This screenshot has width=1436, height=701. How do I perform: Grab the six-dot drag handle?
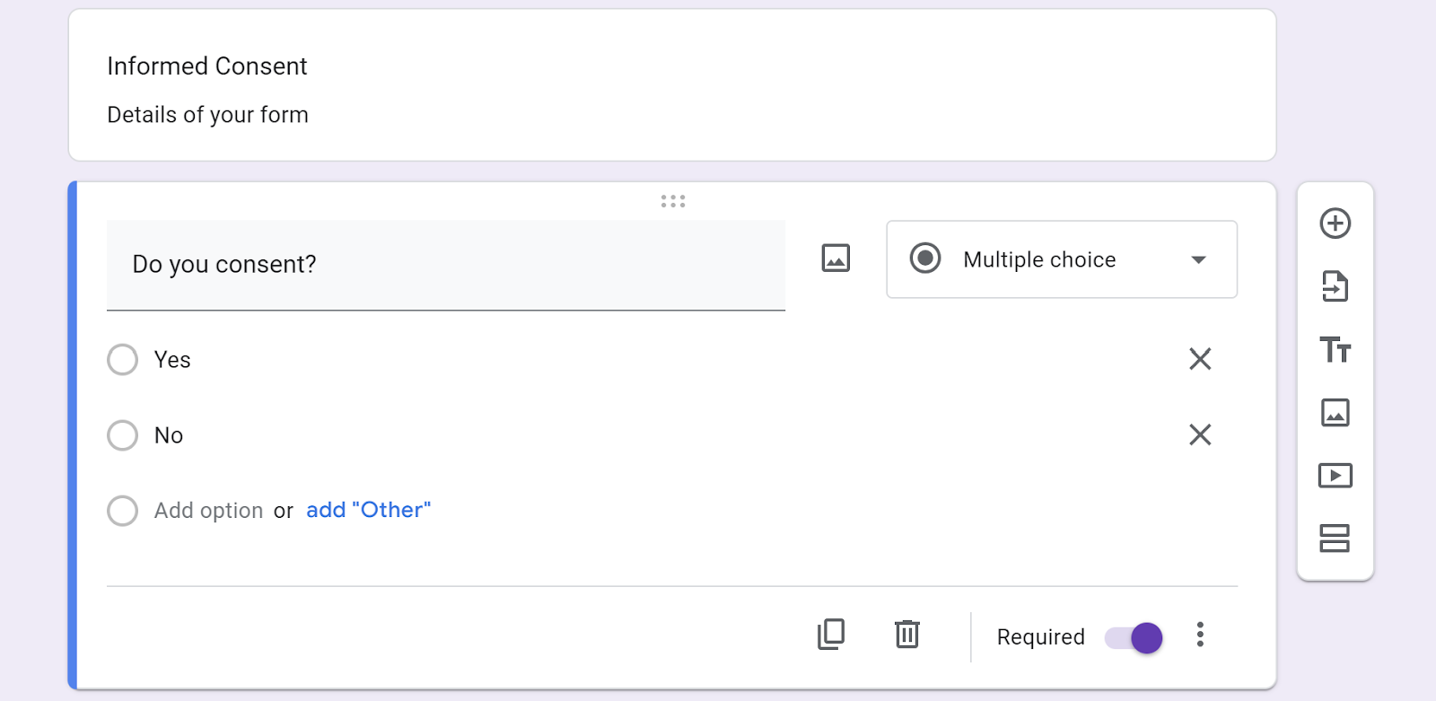(673, 201)
